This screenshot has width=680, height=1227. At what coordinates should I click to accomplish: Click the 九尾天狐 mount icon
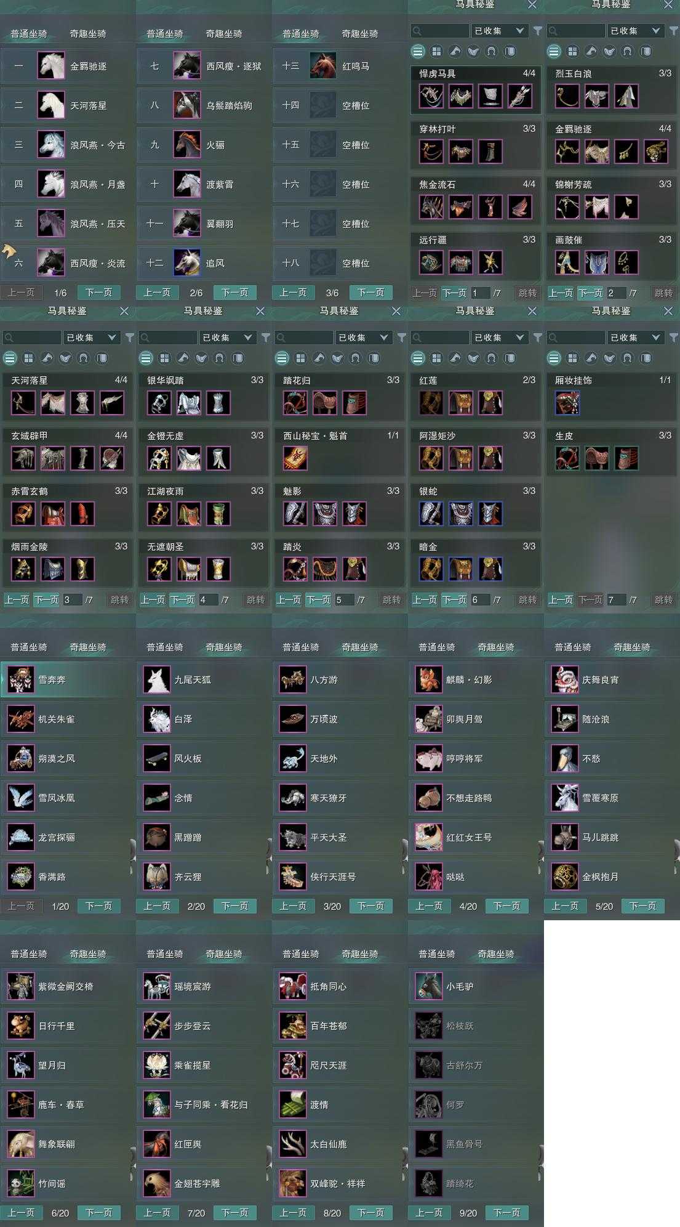(156, 679)
